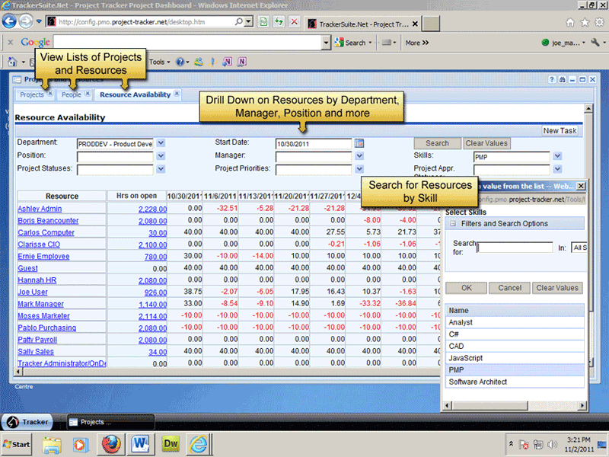Viewport: 609px width, 457px height.
Task: Click OK in the Select Skills dialog
Action: tap(466, 288)
